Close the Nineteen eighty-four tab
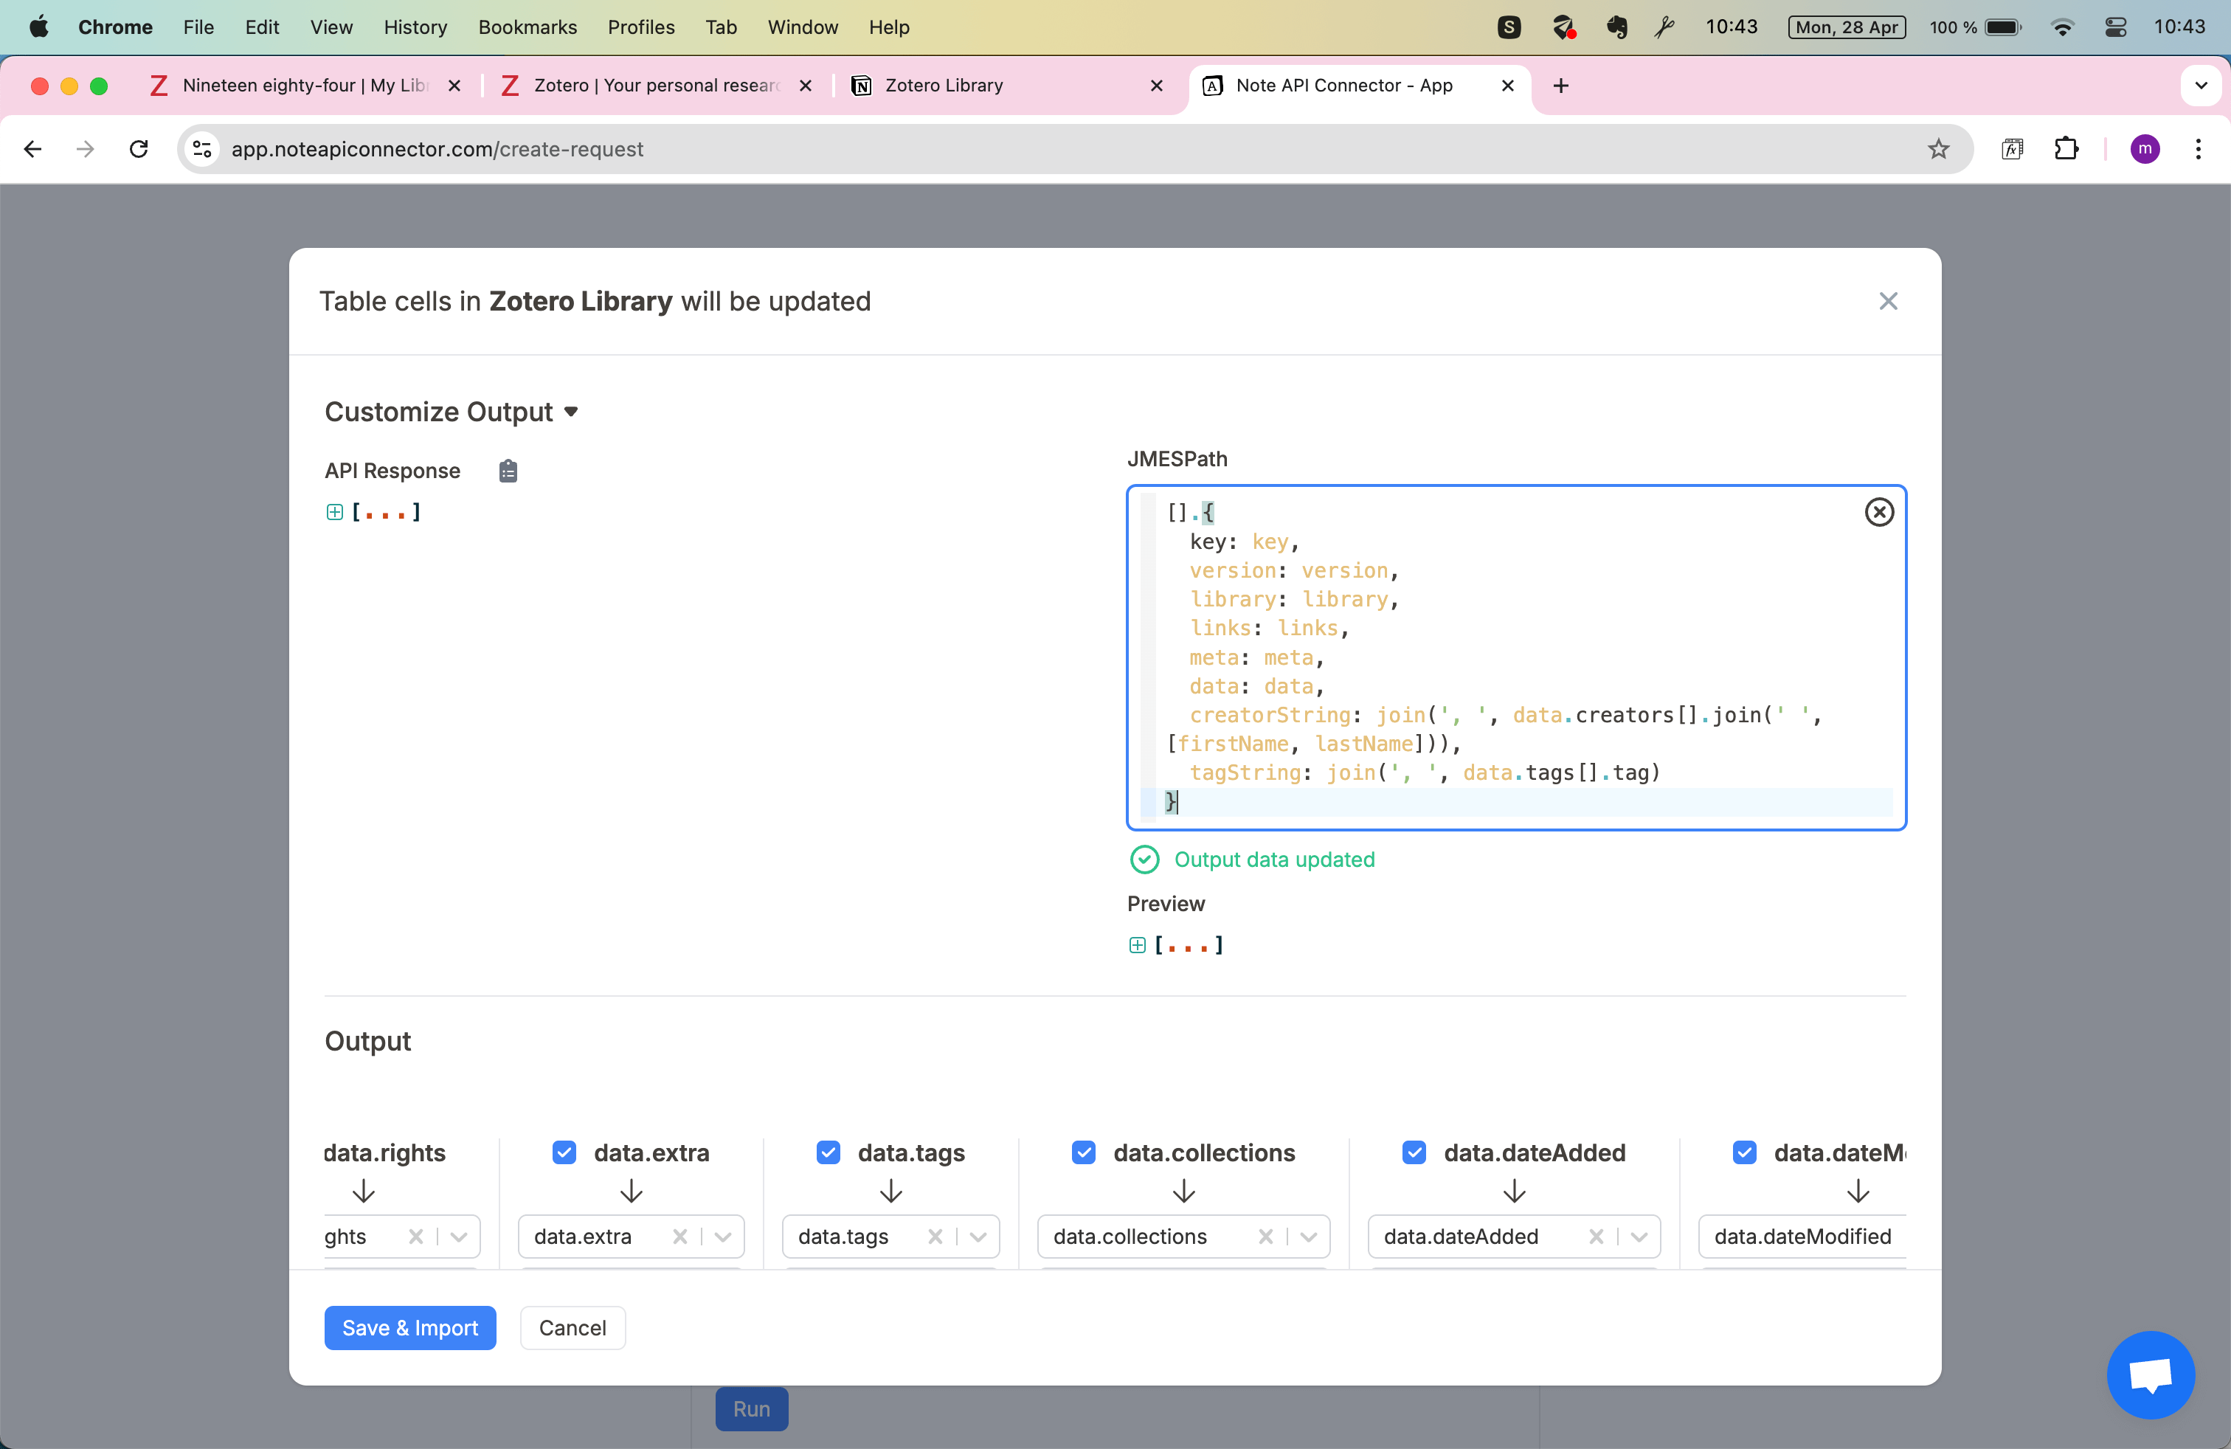2231x1449 pixels. [x=454, y=86]
